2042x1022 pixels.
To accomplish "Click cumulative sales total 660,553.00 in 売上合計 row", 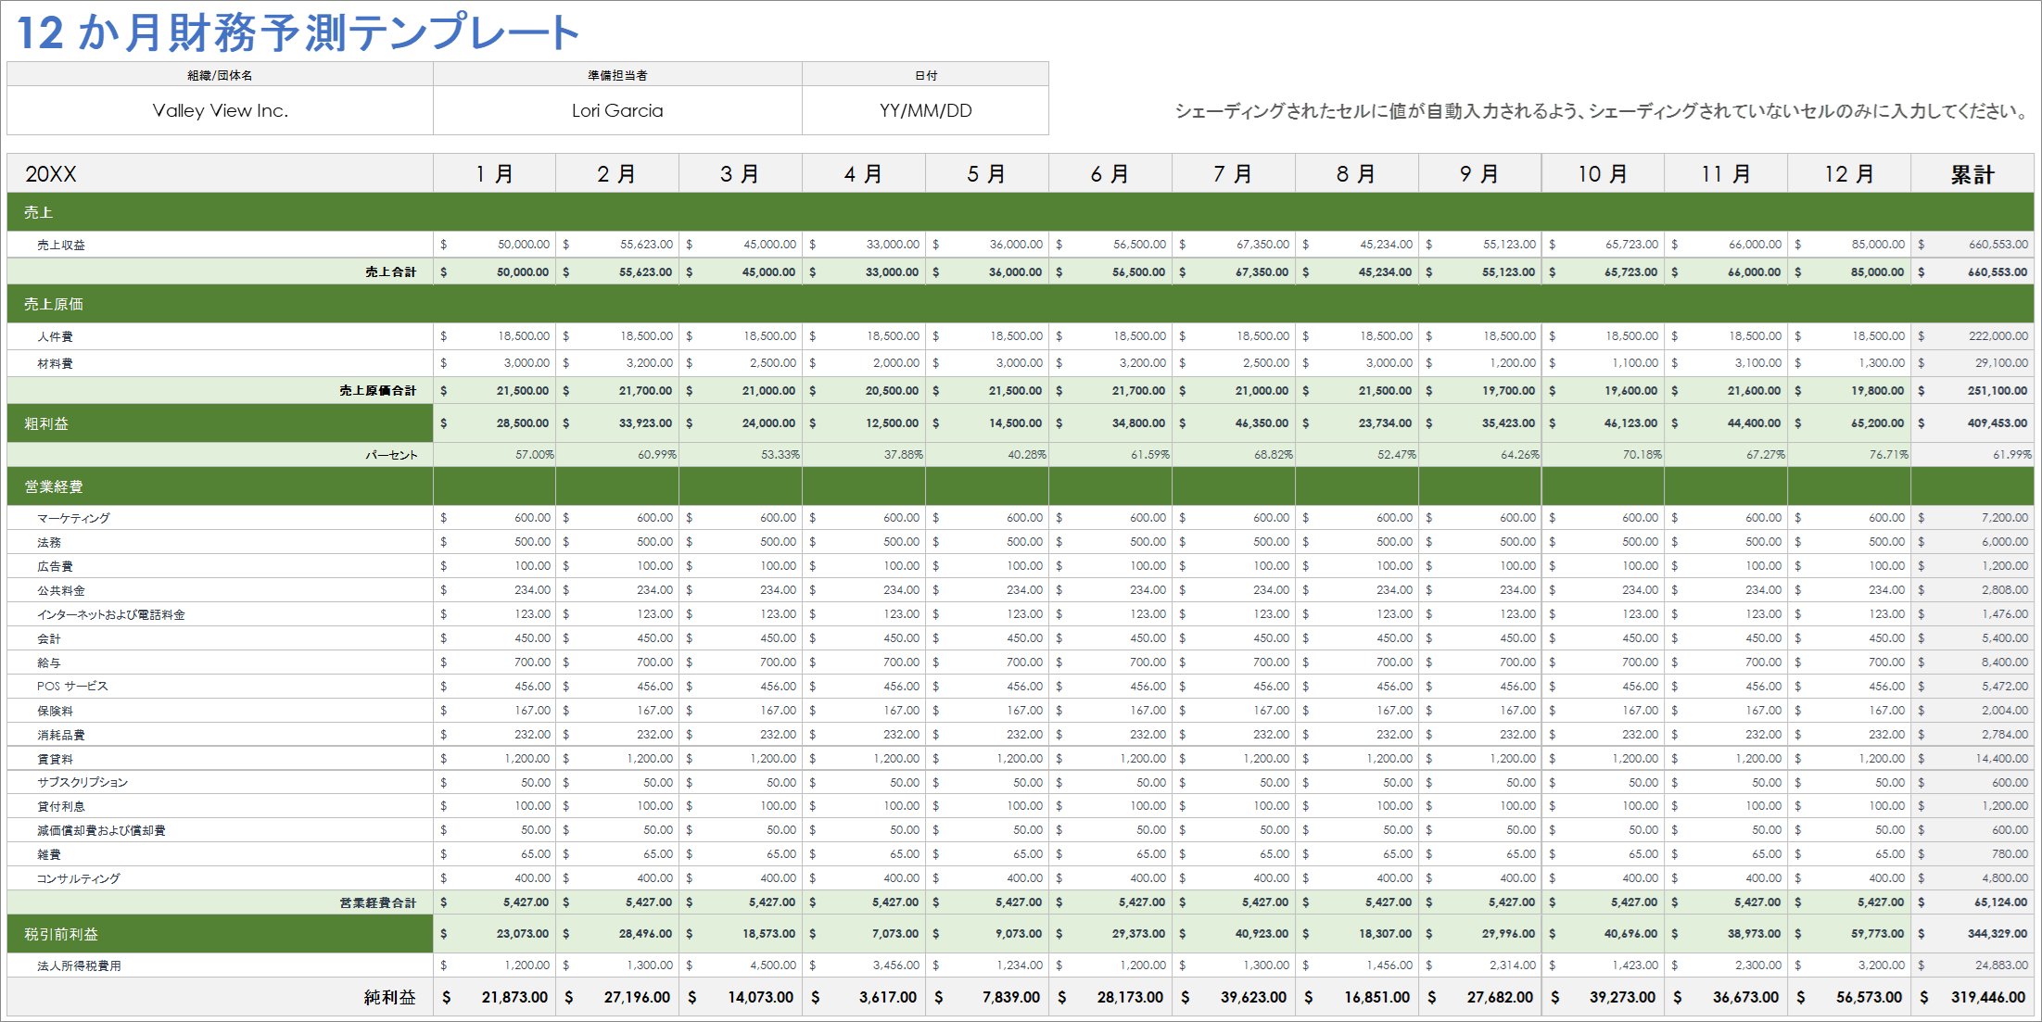I will coord(1972,271).
